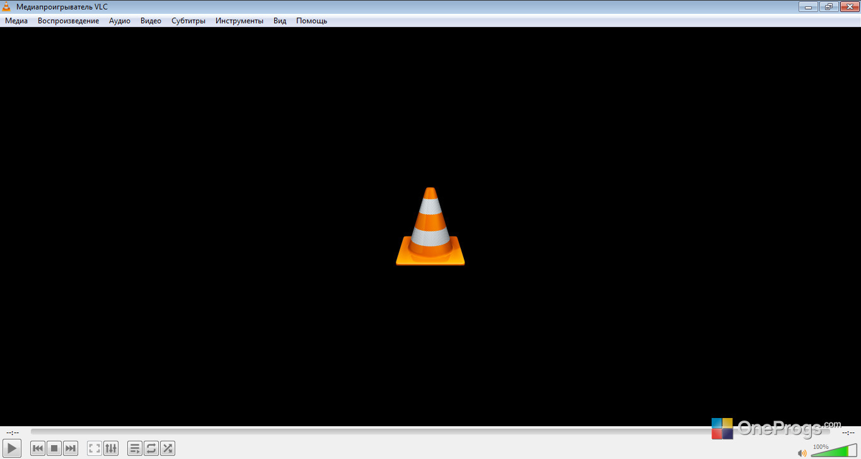This screenshot has height=459, width=861.
Task: Toggle loop repeat mode
Action: 151,448
